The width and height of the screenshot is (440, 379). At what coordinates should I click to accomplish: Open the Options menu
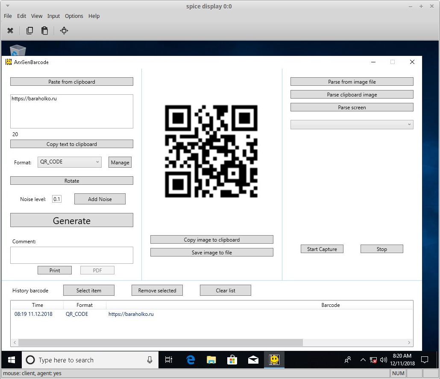coord(74,16)
